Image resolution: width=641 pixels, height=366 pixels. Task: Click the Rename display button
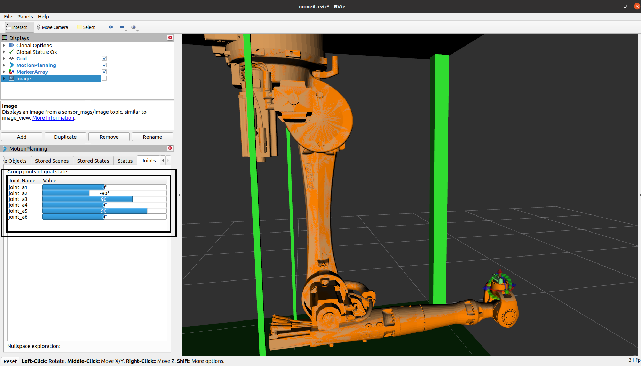(x=152, y=137)
